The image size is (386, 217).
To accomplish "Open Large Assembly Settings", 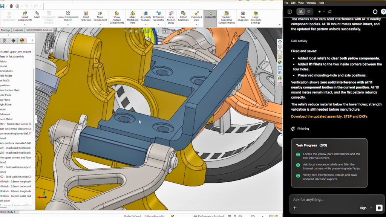I will 256,18.
